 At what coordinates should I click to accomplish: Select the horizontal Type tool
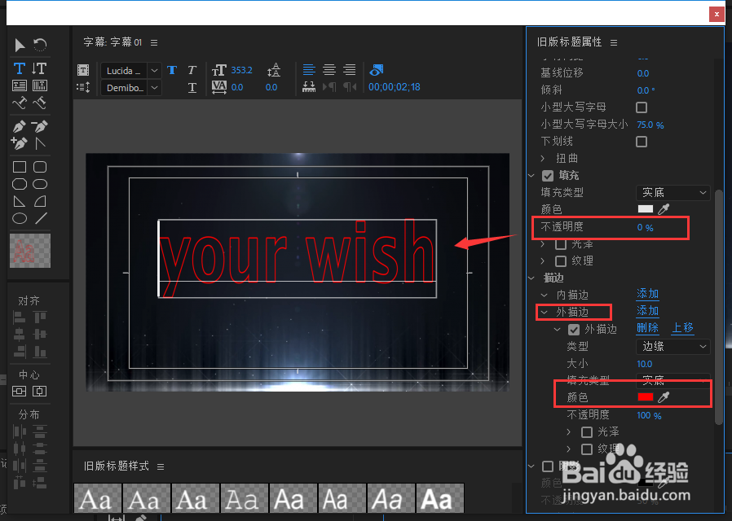19,68
